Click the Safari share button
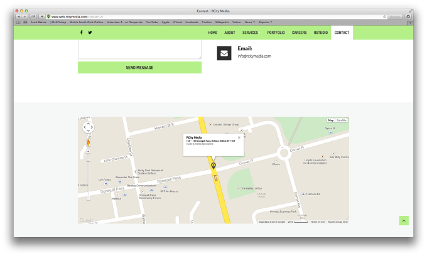427x256 pixels. coord(33,16)
